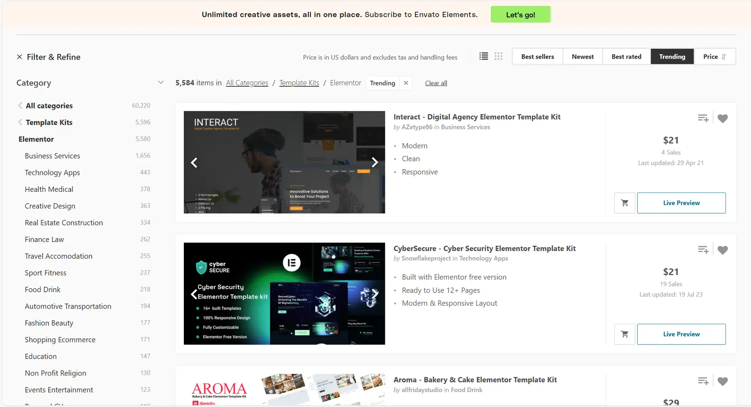Viewport: 751px width, 407px height.
Task: Show previous image of CyberSecure preview
Action: 194,294
